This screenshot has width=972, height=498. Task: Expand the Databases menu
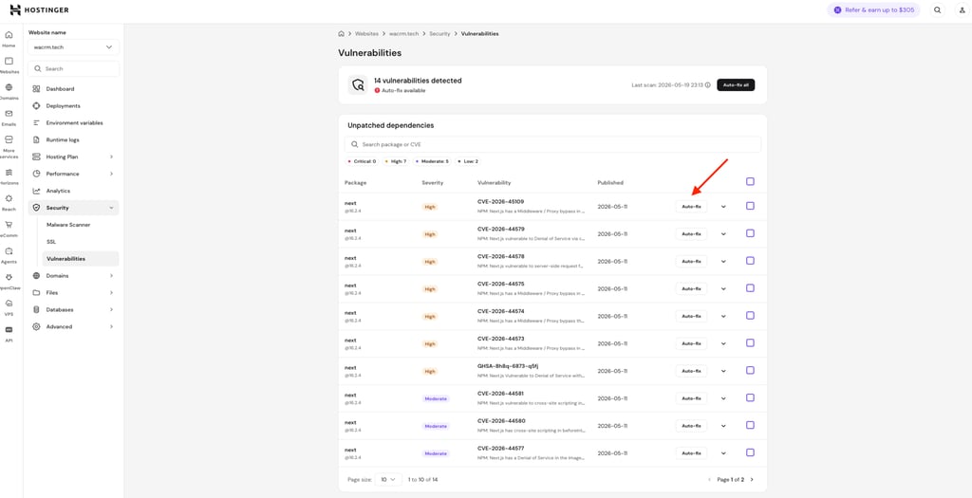pyautogui.click(x=73, y=309)
